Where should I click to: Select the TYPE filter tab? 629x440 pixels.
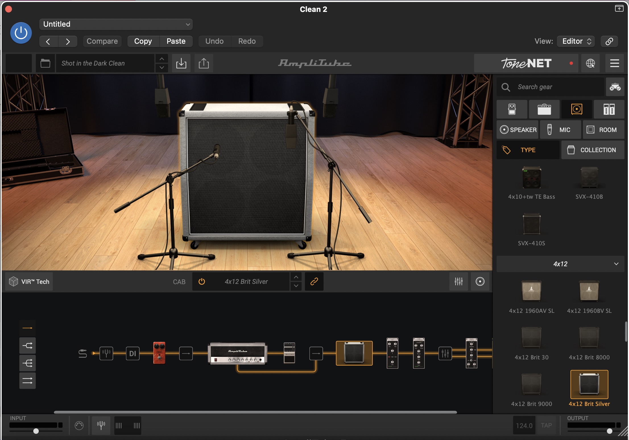coord(528,150)
